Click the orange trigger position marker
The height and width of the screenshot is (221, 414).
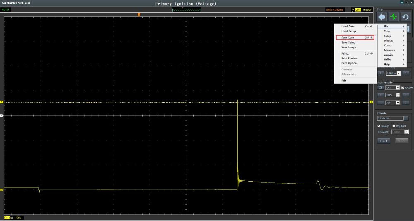point(139,14)
